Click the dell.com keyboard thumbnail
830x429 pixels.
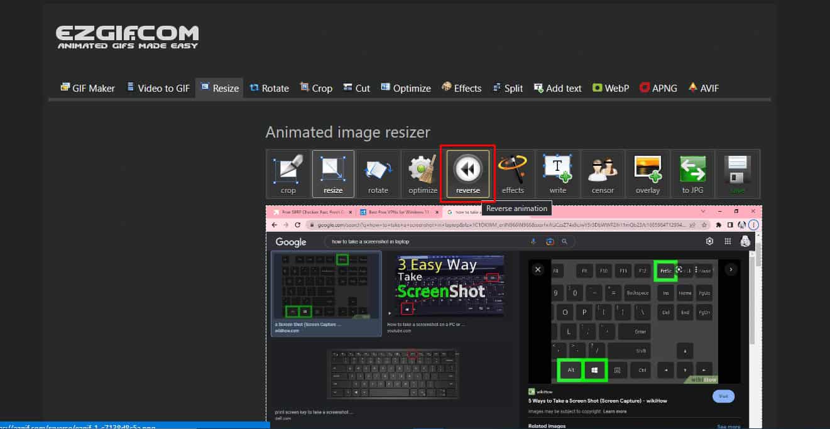click(393, 374)
